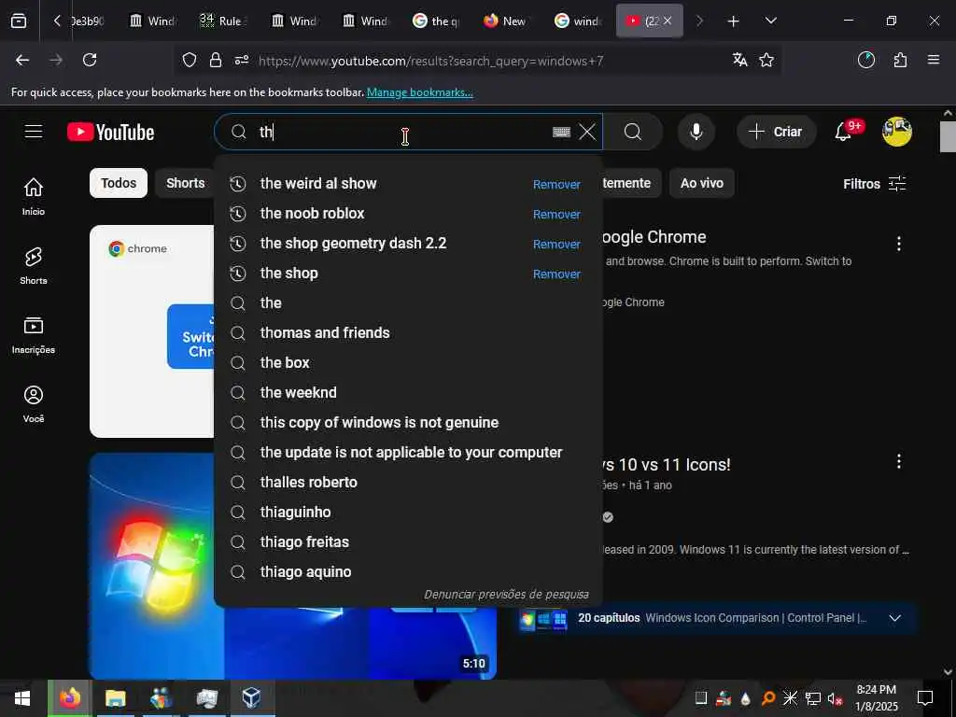Image resolution: width=956 pixels, height=717 pixels.
Task: Submit search with the magnifier button
Action: [633, 132]
